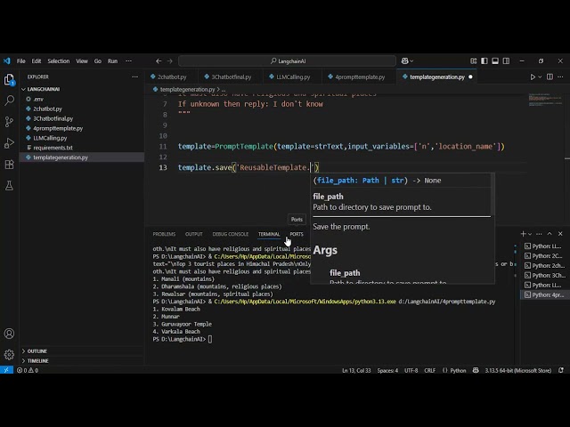This screenshot has height=427, width=570.
Task: Click the editor minimap overview
Action: (x=545, y=100)
